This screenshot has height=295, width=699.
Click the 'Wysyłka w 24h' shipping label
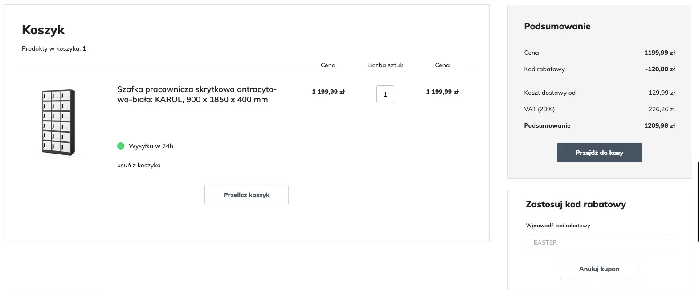click(151, 146)
